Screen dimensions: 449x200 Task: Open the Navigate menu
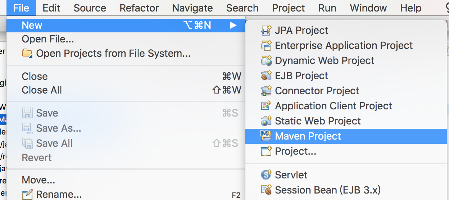[x=192, y=8]
